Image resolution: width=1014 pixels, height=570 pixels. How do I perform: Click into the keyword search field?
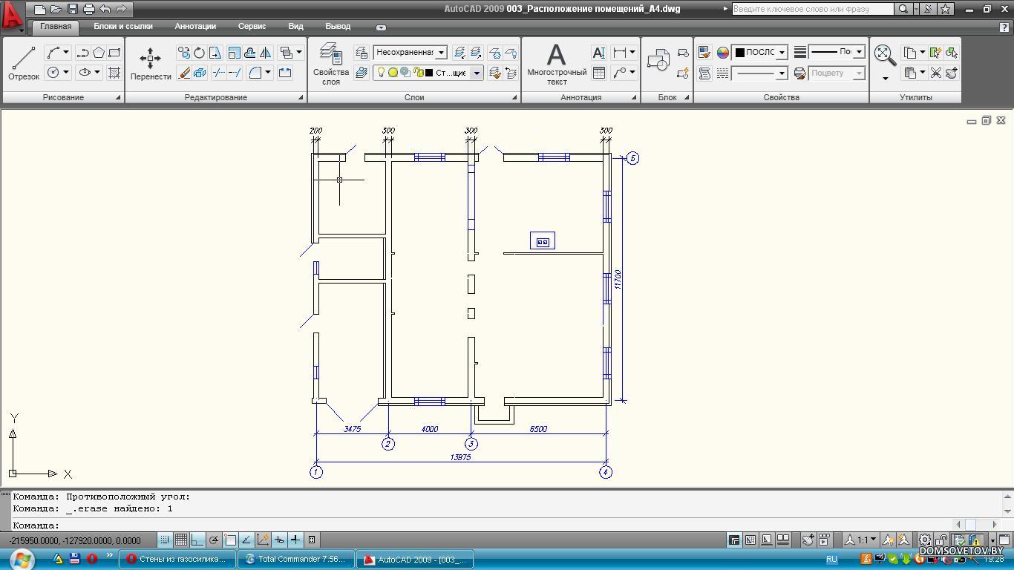(x=813, y=9)
